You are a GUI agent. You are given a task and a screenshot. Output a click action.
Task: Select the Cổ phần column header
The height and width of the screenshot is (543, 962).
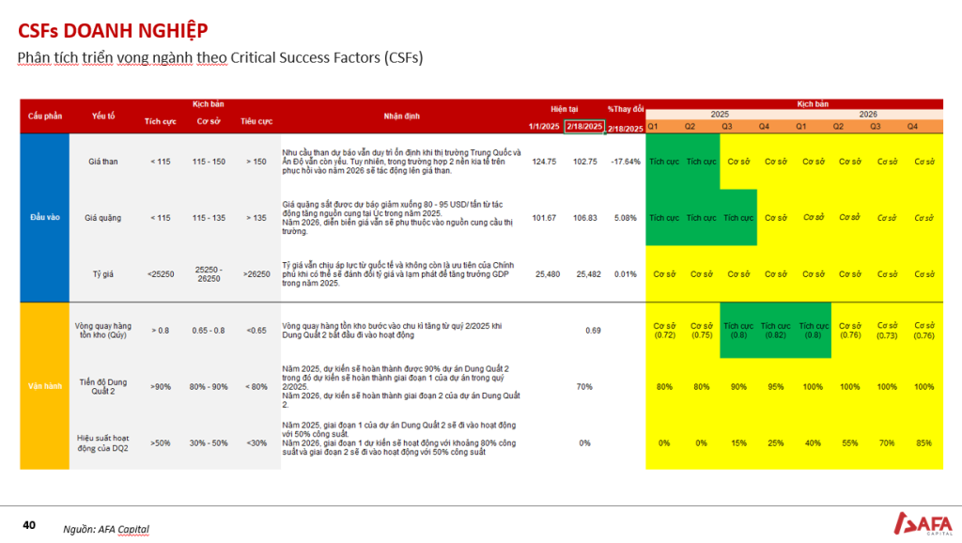(x=45, y=116)
